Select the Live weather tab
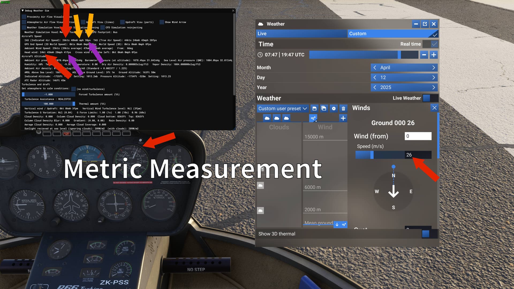 tap(301, 34)
